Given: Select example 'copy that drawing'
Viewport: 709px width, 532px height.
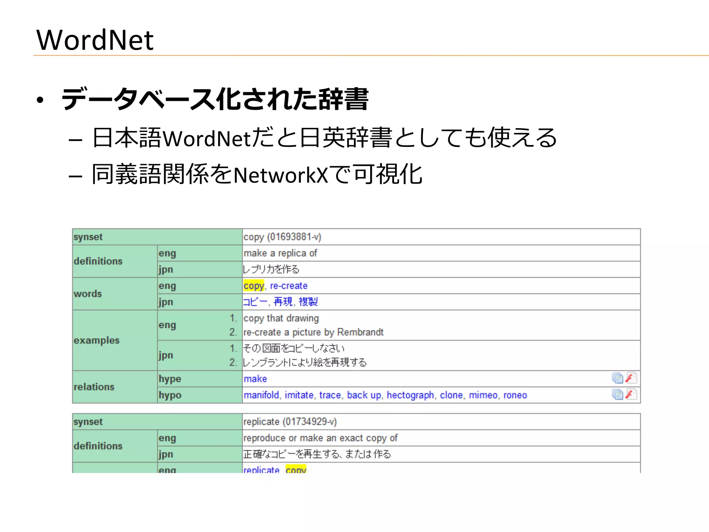Looking at the screenshot, I should [x=281, y=318].
